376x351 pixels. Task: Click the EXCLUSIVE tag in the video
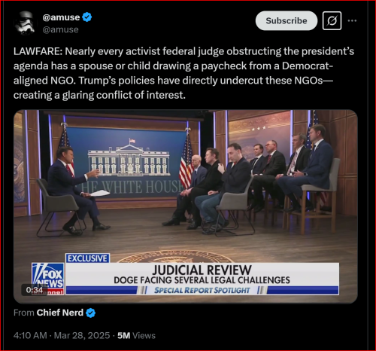[x=87, y=258]
